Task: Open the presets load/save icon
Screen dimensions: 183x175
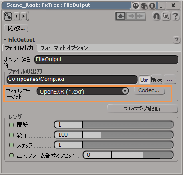Action: pyautogui.click(x=166, y=16)
